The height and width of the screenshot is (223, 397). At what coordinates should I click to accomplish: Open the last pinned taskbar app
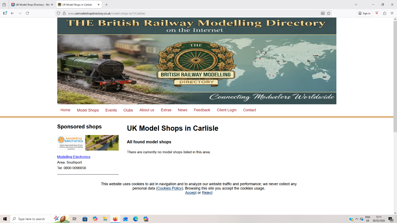pyautogui.click(x=146, y=219)
